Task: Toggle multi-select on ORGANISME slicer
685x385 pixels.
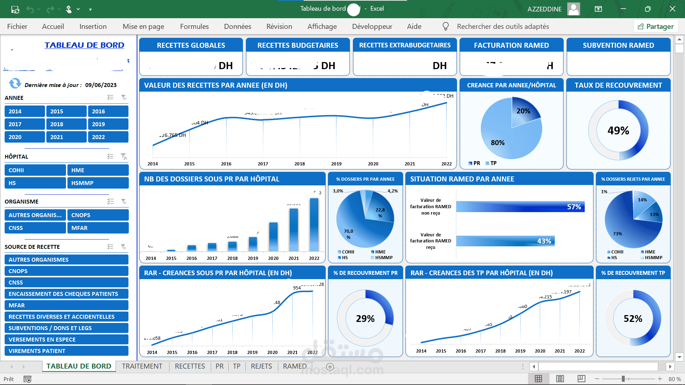Action: pos(111,201)
